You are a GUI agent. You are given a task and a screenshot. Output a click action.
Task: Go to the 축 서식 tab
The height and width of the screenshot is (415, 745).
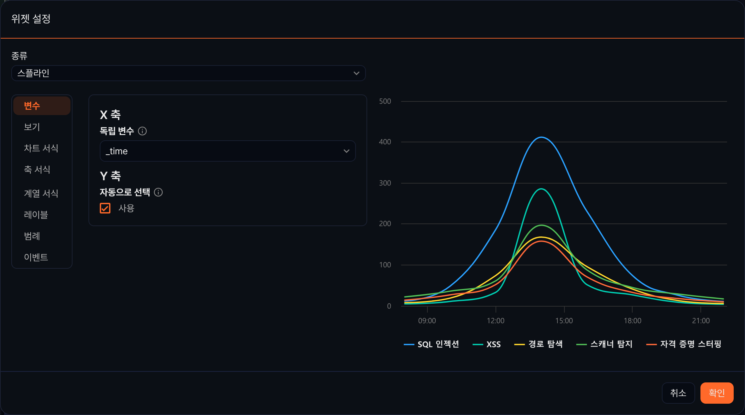[42, 170]
